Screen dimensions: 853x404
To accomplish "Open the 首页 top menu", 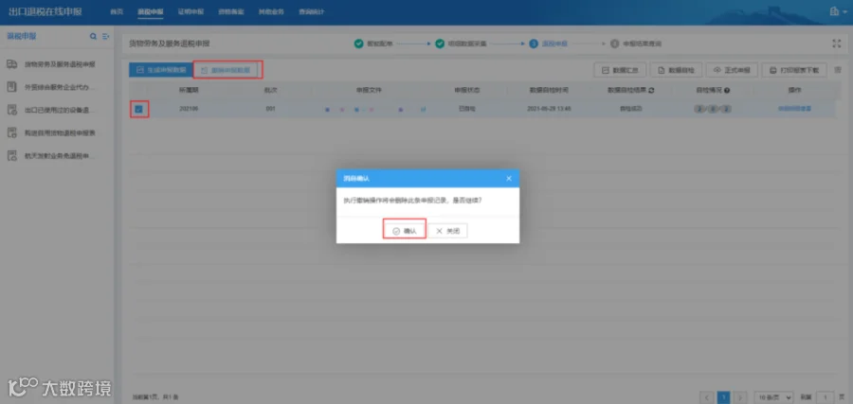I will [x=116, y=12].
